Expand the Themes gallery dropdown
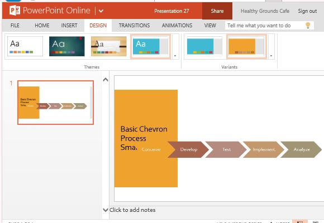This screenshot has height=223, width=324. pos(175,56)
